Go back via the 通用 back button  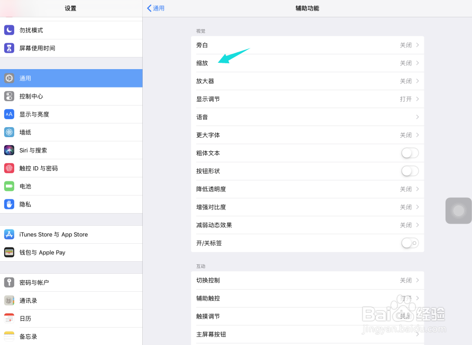[x=156, y=8]
